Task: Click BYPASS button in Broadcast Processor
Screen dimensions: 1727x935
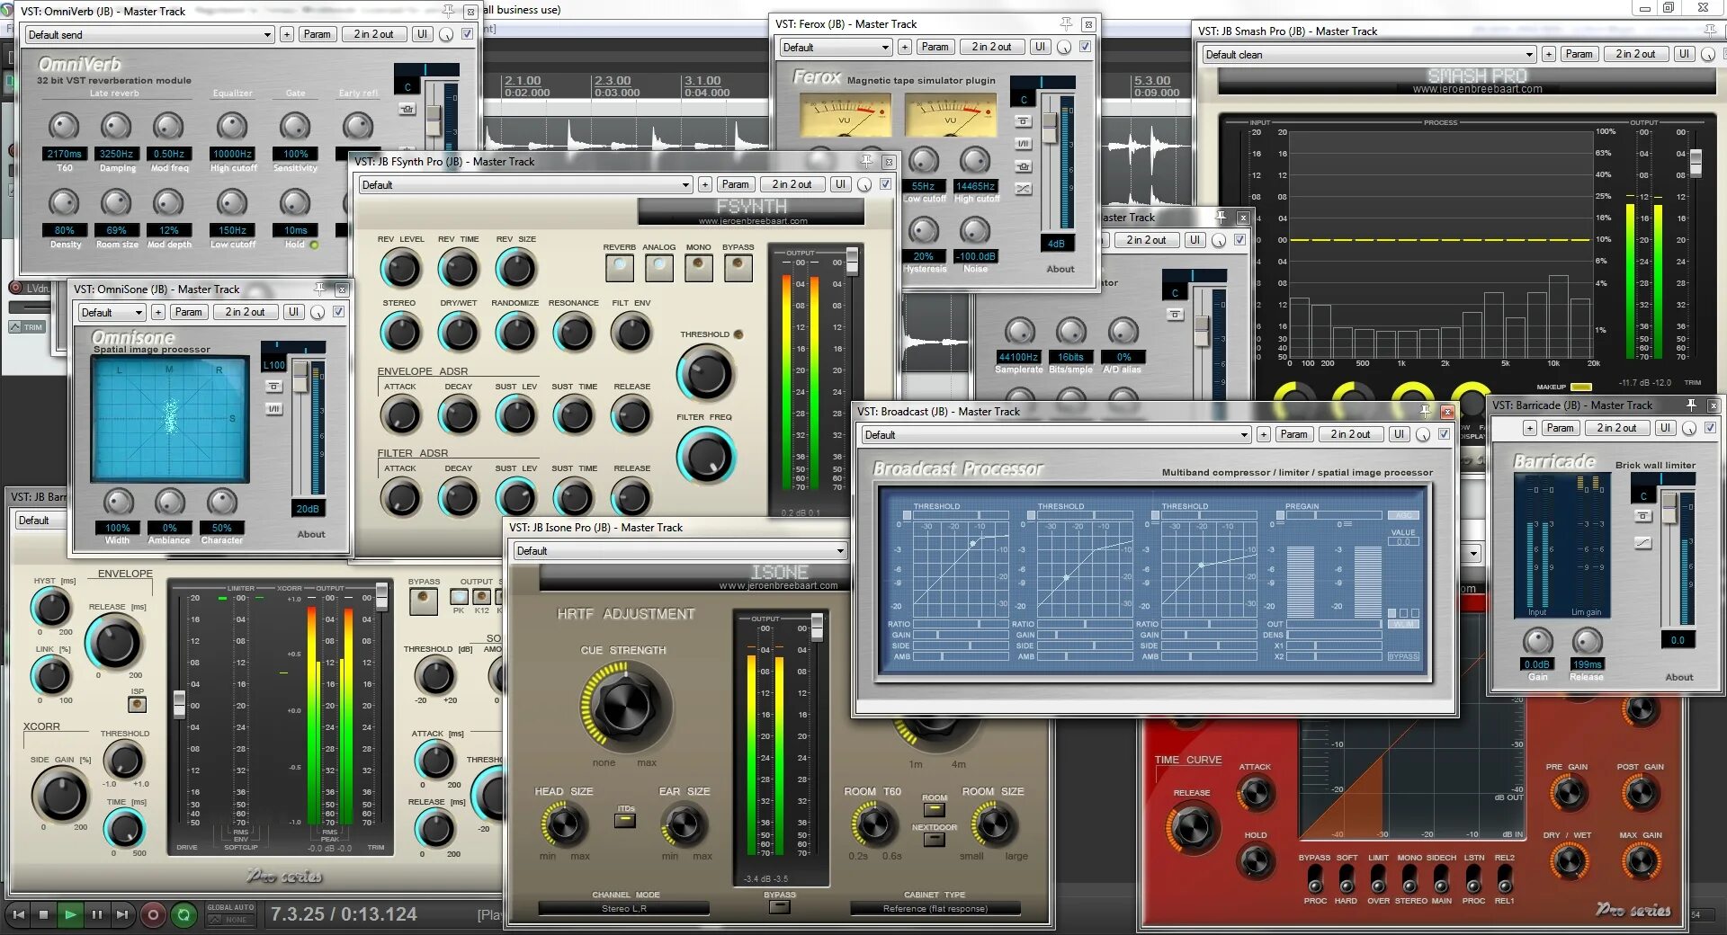Action: (1403, 656)
